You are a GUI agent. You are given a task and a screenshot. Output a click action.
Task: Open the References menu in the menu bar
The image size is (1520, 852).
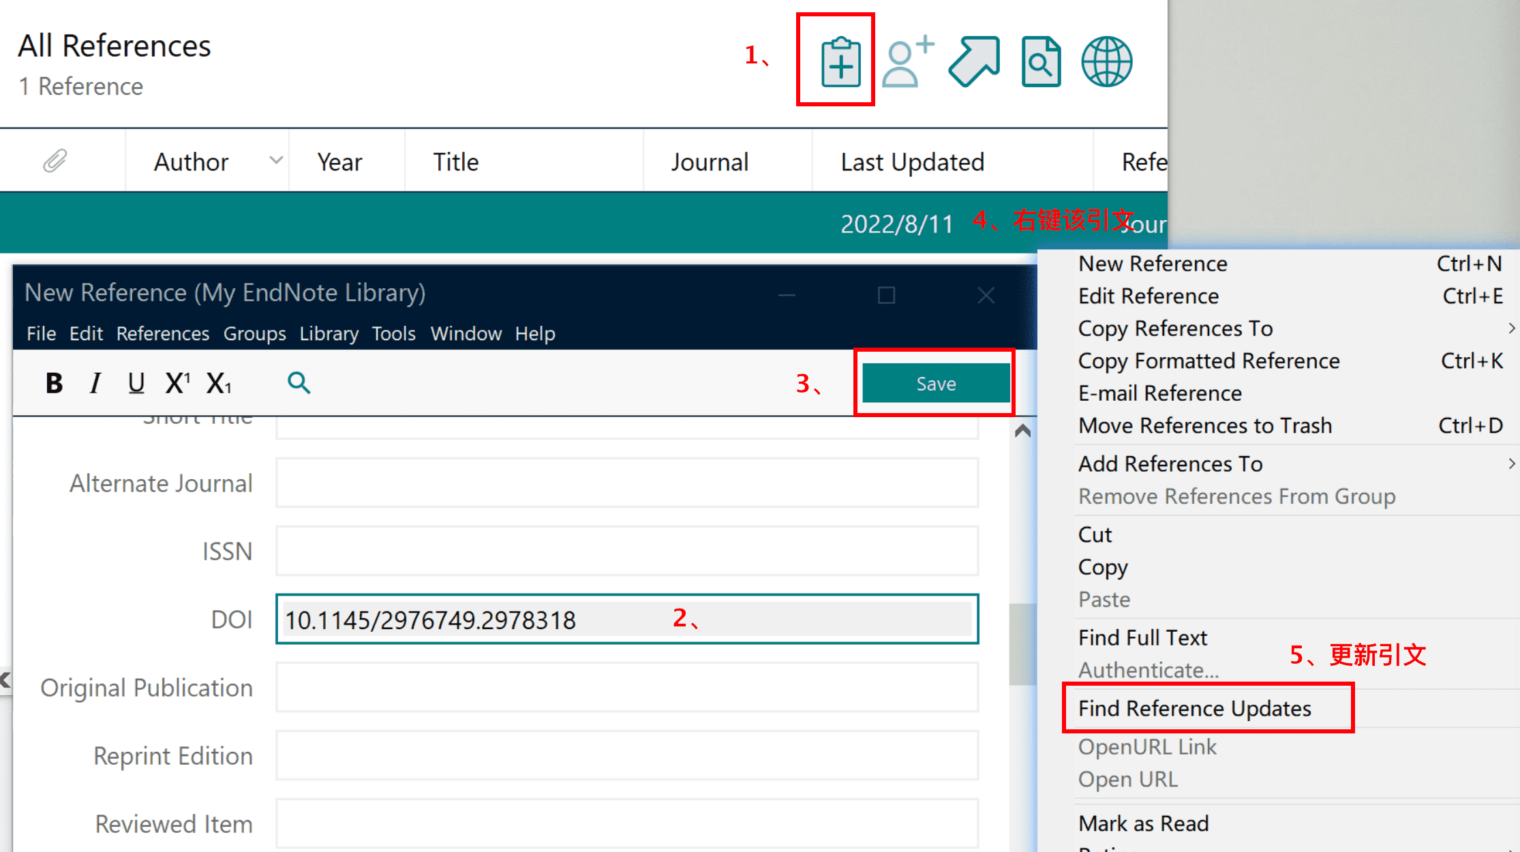(x=162, y=334)
